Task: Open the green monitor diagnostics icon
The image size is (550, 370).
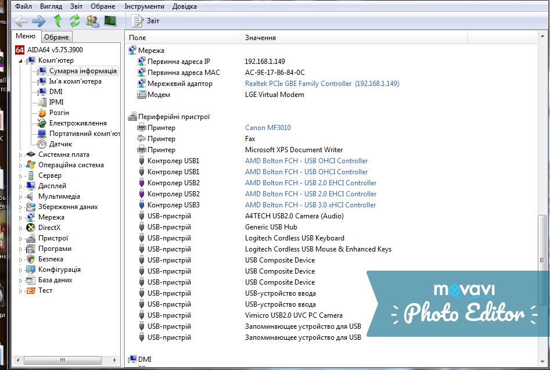Action: pyautogui.click(x=110, y=21)
